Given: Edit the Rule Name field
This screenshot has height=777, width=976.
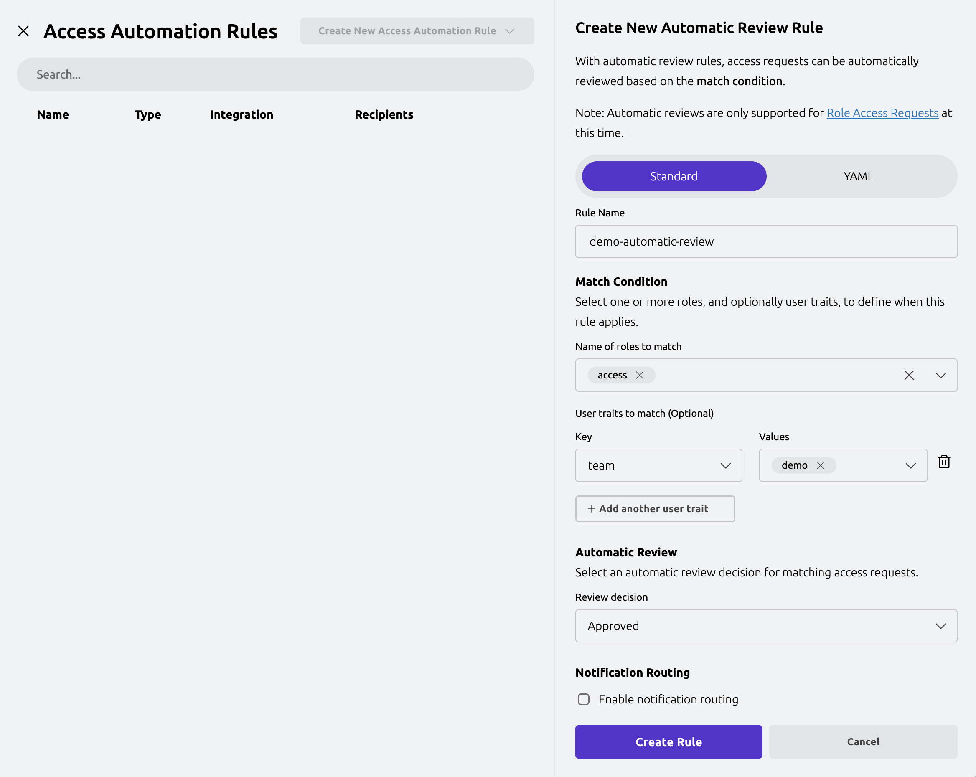Looking at the screenshot, I should tap(766, 241).
